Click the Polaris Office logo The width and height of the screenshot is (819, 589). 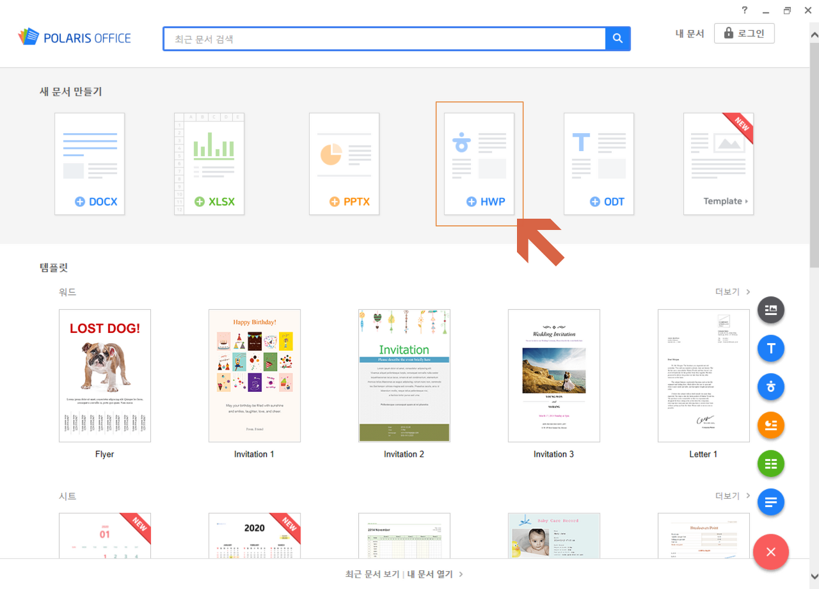pyautogui.click(x=74, y=38)
